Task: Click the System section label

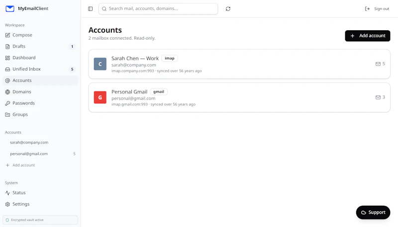Action: pyautogui.click(x=11, y=183)
